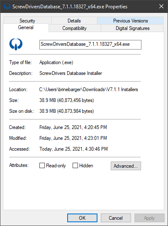Viewport: 168px width, 226px height.
Task: Click the Created date 4:20:45 PM
Action: tap(73, 127)
